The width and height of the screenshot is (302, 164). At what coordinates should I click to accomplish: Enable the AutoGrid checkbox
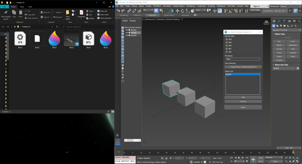coord(282,38)
